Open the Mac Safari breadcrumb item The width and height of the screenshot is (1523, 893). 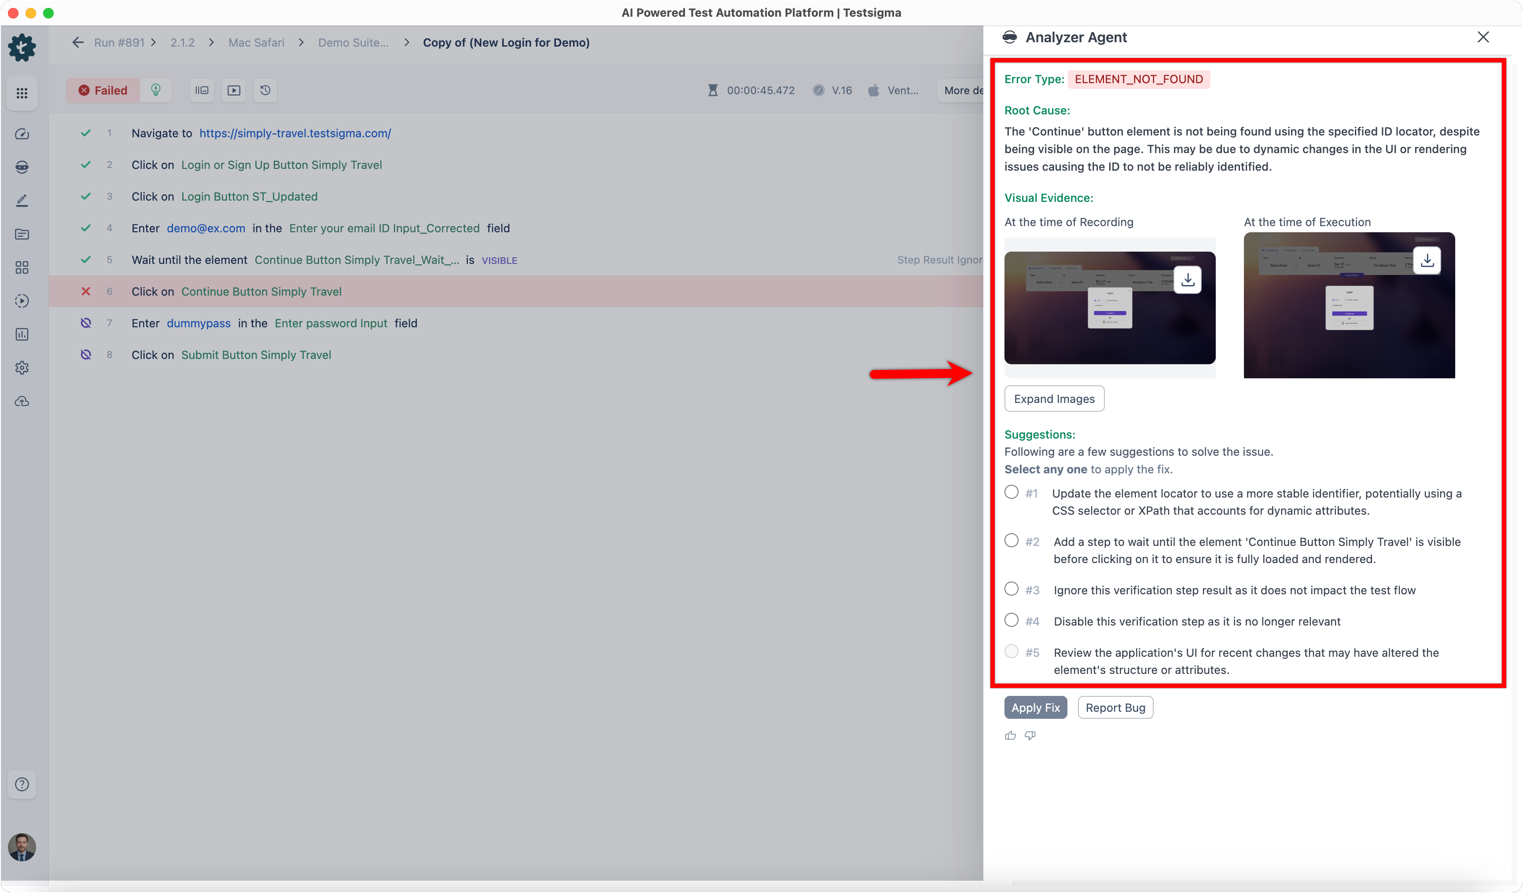(x=256, y=42)
